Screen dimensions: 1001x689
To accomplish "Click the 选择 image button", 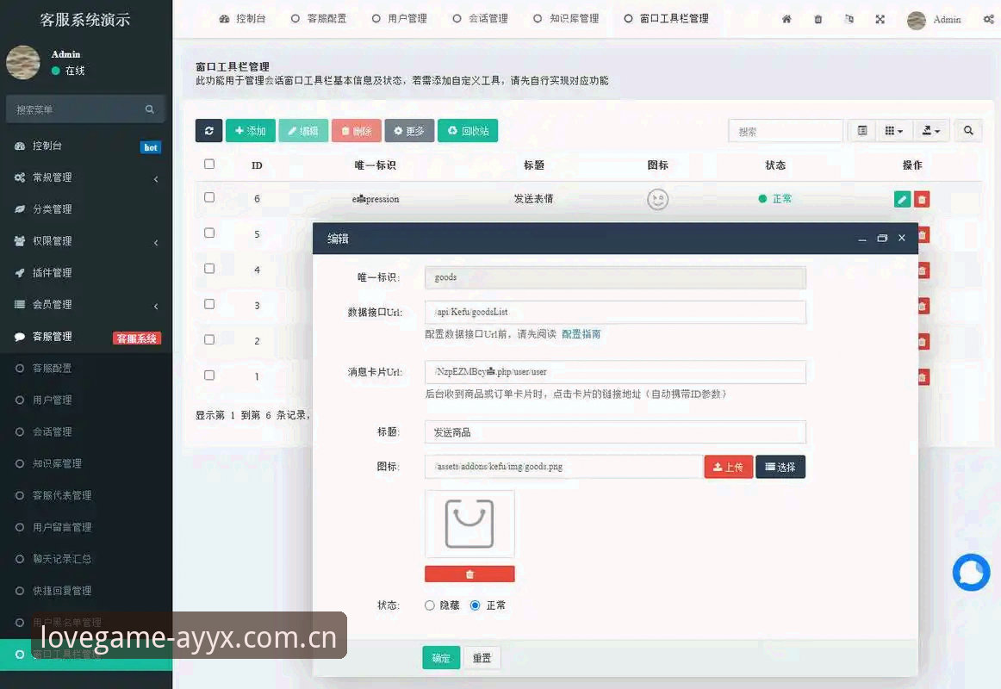I will click(780, 467).
